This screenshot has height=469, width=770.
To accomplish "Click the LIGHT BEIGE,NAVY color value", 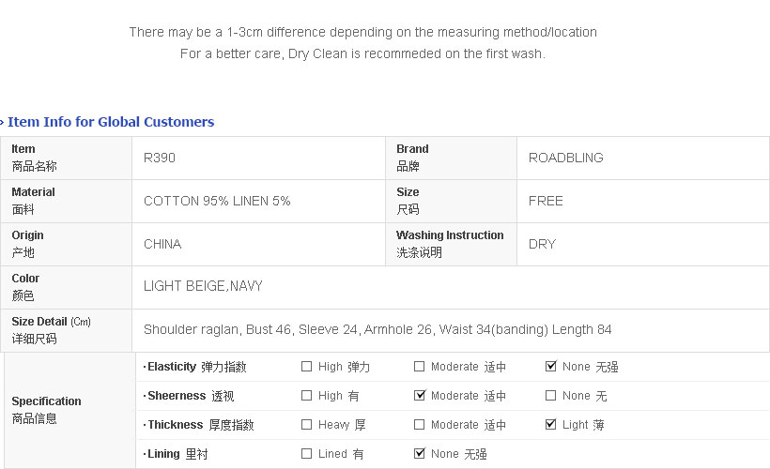I will click(203, 286).
